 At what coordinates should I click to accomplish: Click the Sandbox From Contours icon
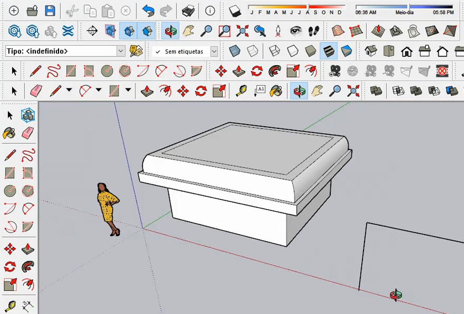338,31
